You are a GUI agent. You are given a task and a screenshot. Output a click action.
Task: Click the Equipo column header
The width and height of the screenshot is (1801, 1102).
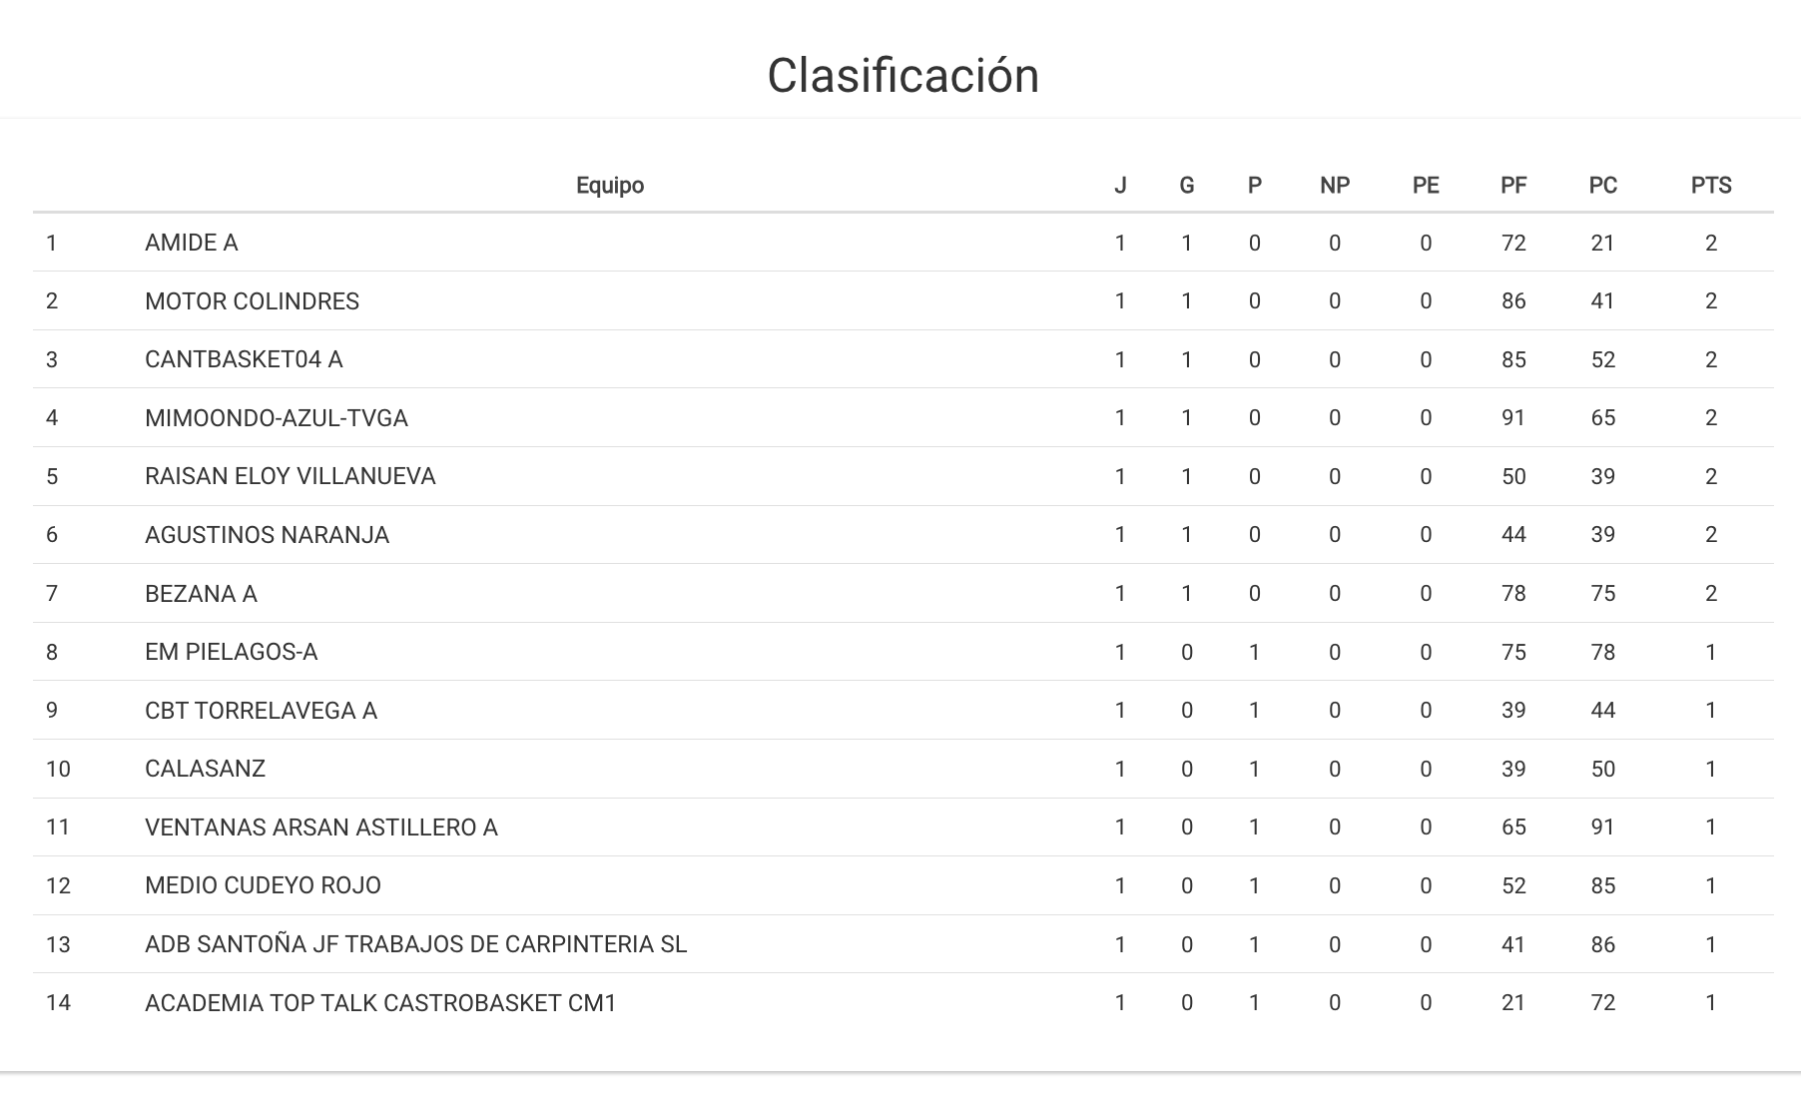tap(609, 186)
